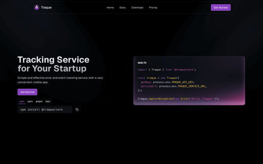Viewport: 263px width, 164px height.
Task: Click Get Started below the hero description
Action: pos(28,92)
